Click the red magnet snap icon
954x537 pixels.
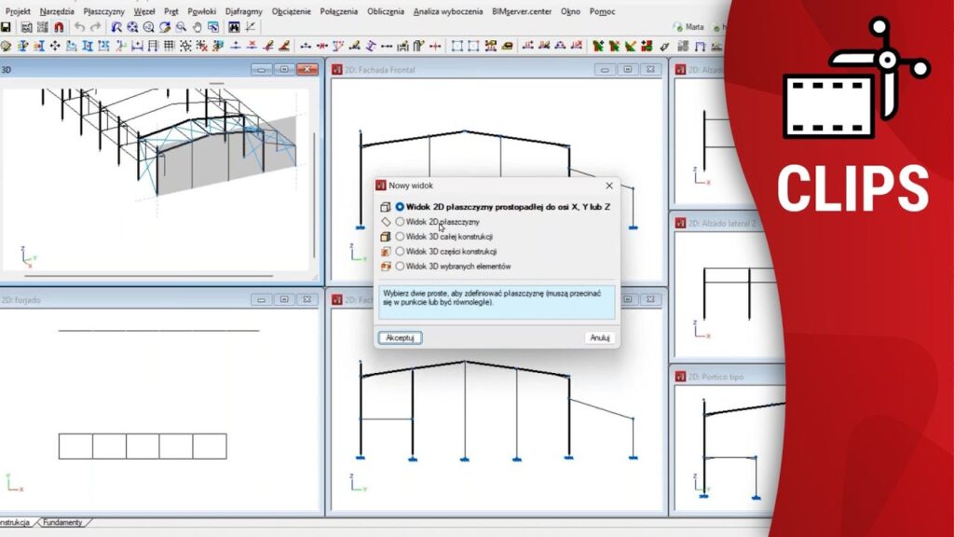pos(60,27)
